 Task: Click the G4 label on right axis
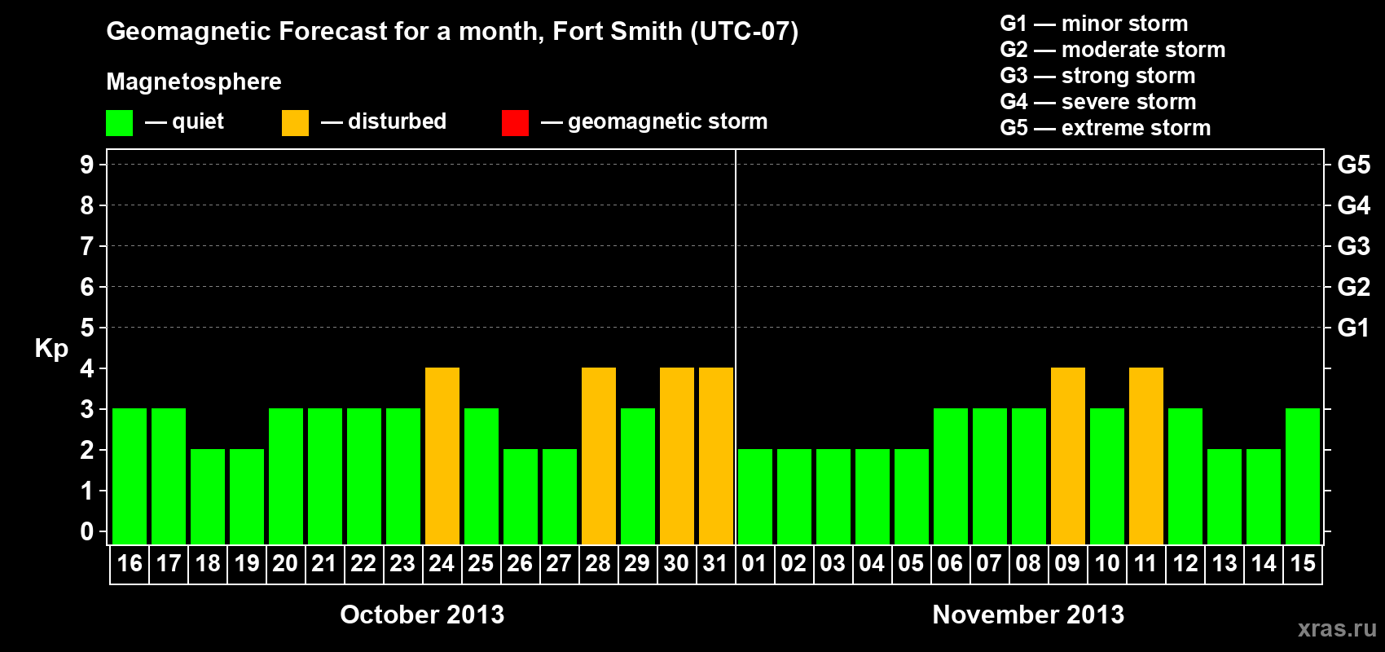1353,205
